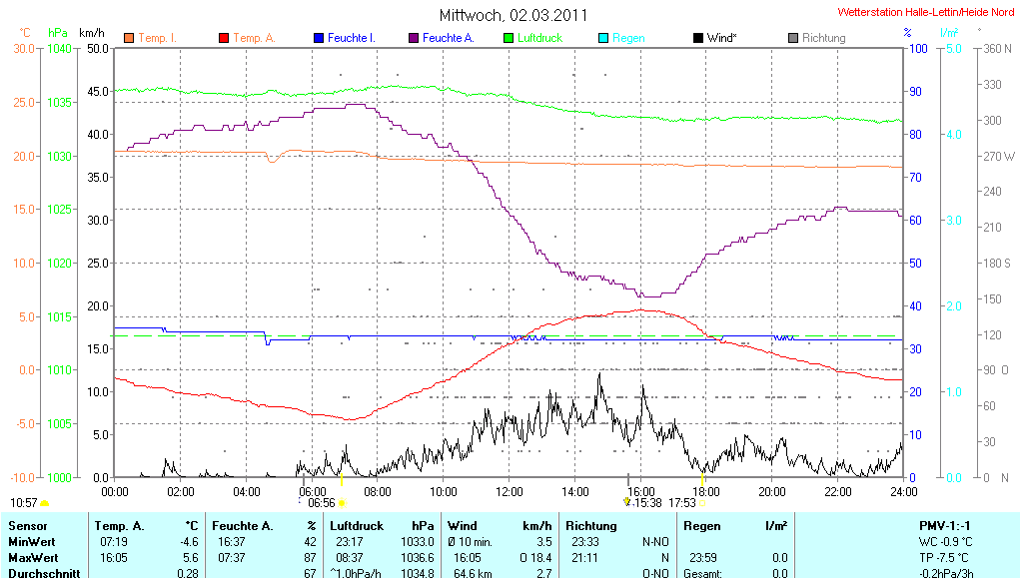This screenshot has width=1020, height=578.
Task: Click the sunrise sun icon at 06:56
Action: [x=342, y=503]
